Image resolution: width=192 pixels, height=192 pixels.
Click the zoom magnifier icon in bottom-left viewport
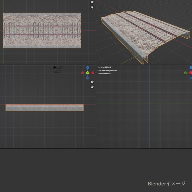pos(92,82)
